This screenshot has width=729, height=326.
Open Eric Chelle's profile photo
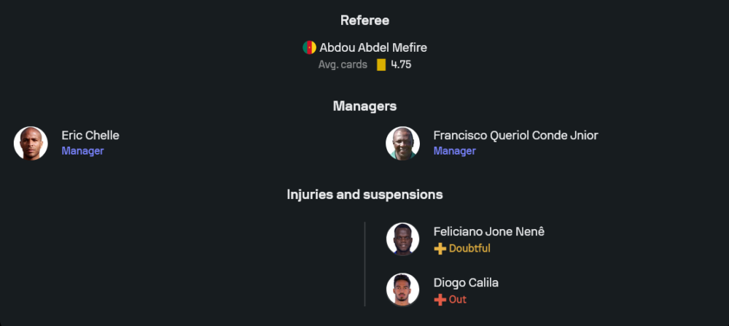31,143
